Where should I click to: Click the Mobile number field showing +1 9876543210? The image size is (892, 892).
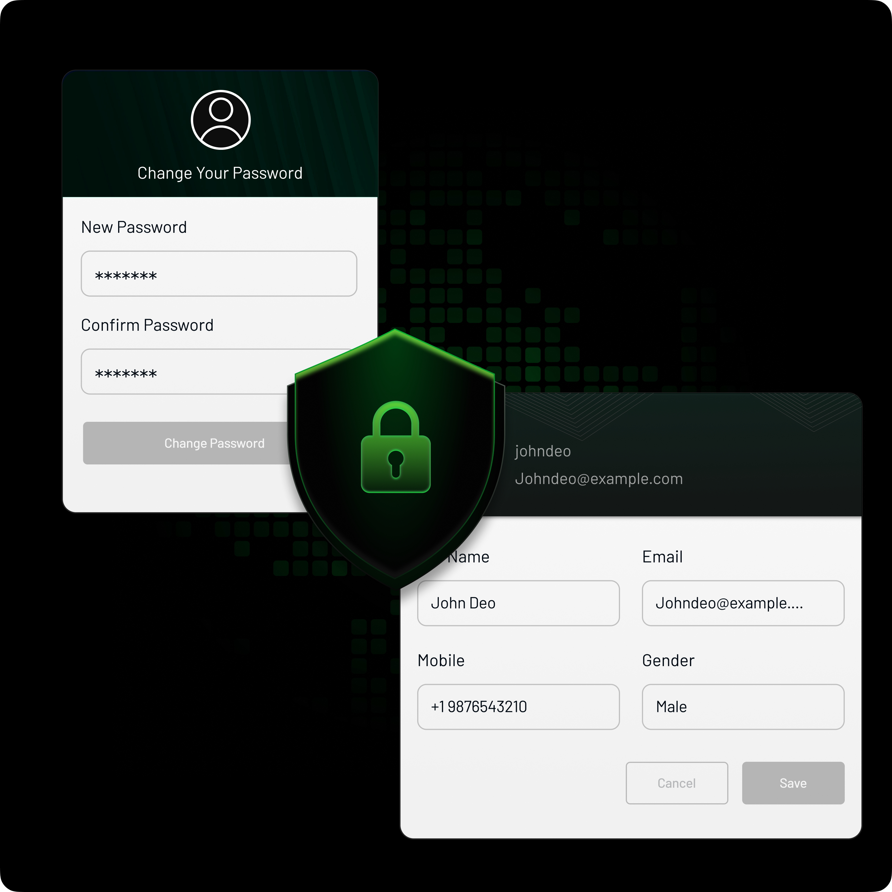518,706
